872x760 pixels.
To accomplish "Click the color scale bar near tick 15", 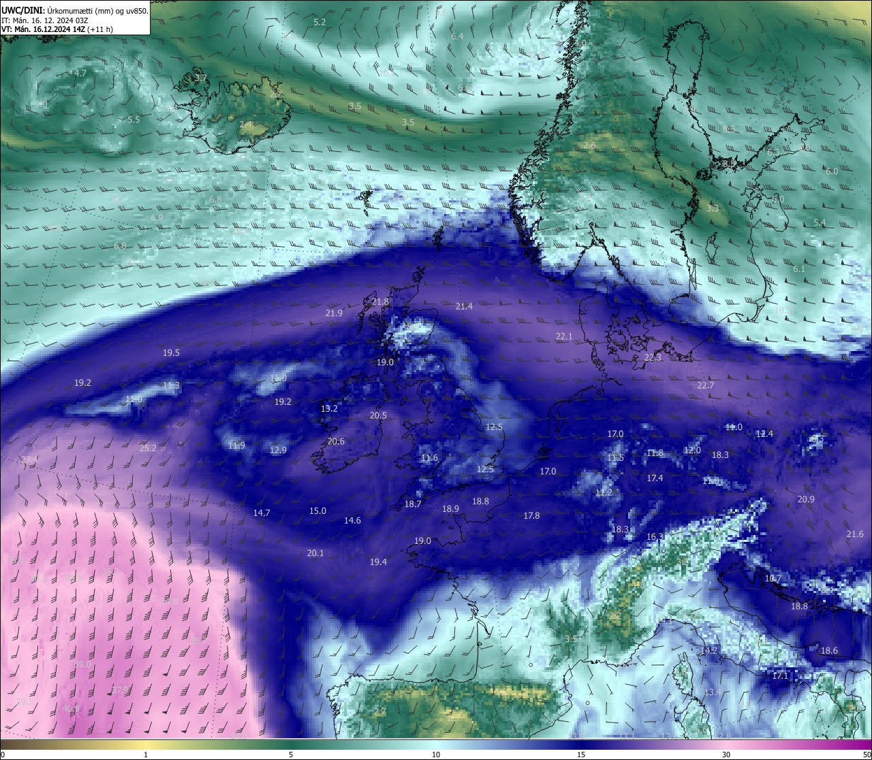I will click(581, 744).
